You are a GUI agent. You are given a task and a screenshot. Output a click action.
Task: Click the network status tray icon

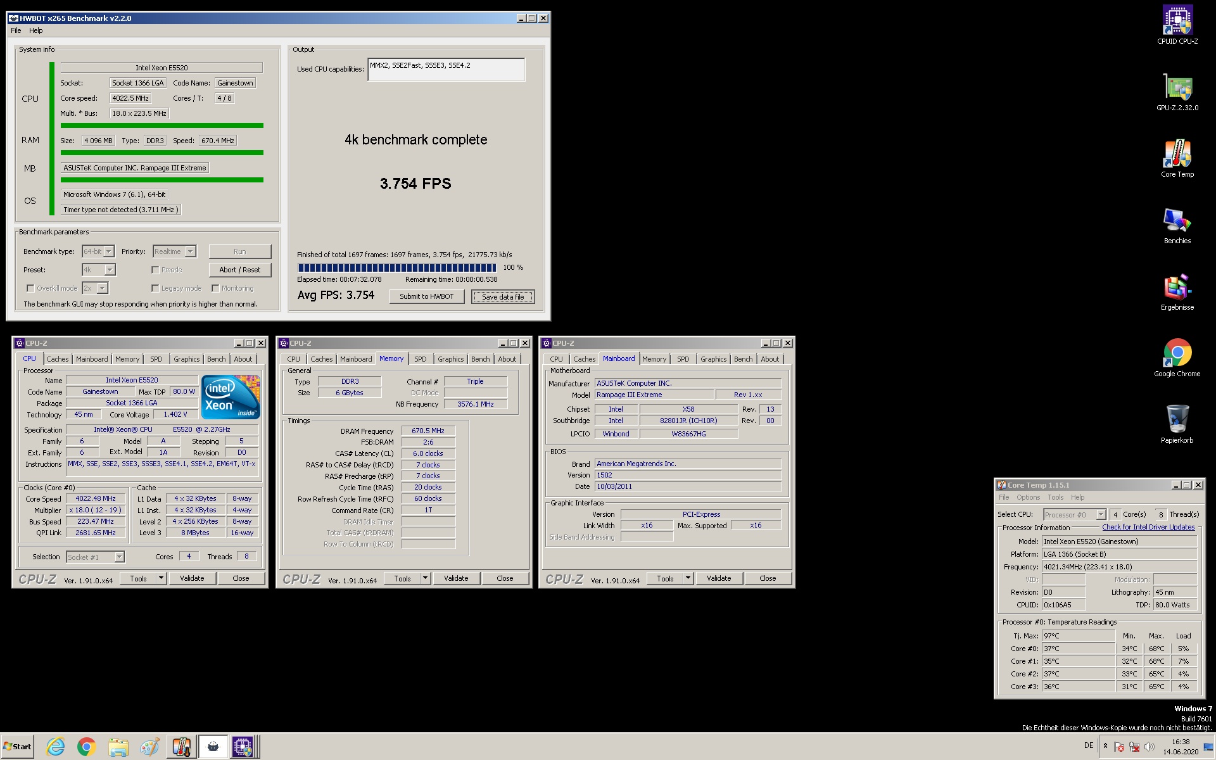tap(1134, 747)
